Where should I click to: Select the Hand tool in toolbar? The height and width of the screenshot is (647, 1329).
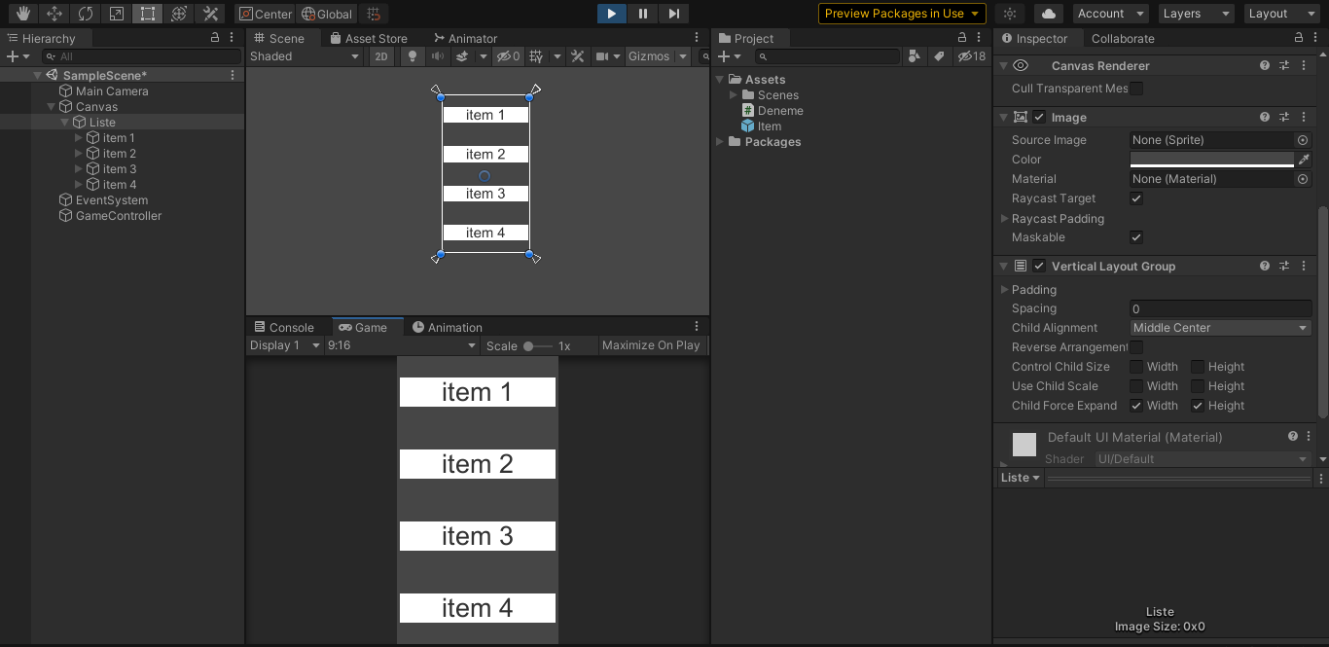tap(23, 14)
